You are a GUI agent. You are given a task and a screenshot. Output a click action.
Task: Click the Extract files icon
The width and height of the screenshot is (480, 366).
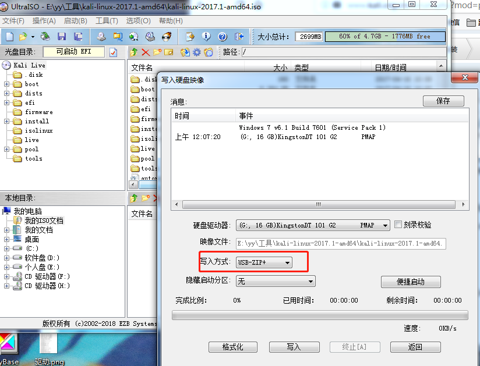point(185,52)
